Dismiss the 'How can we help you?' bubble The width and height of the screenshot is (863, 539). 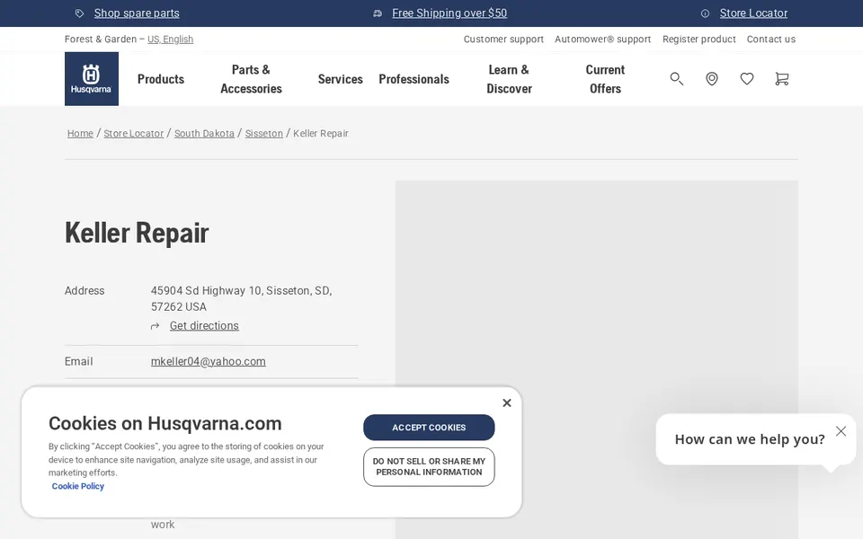pyautogui.click(x=841, y=431)
